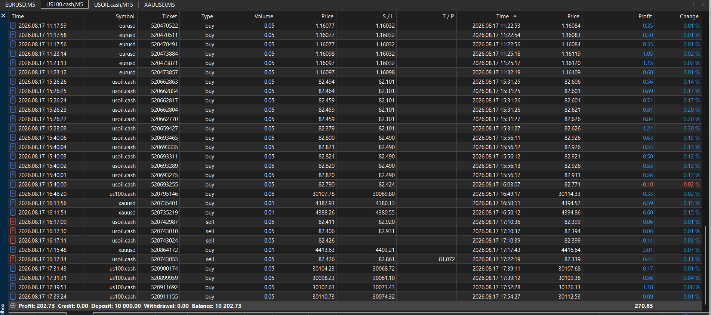The width and height of the screenshot is (711, 315).
Task: Select the close price 30126.13
Action: tap(569, 287)
